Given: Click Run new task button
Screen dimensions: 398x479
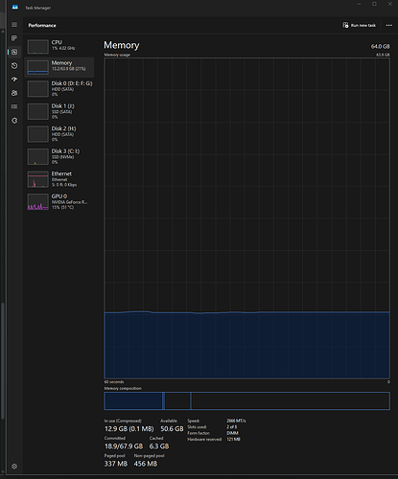Looking at the screenshot, I should 359,25.
